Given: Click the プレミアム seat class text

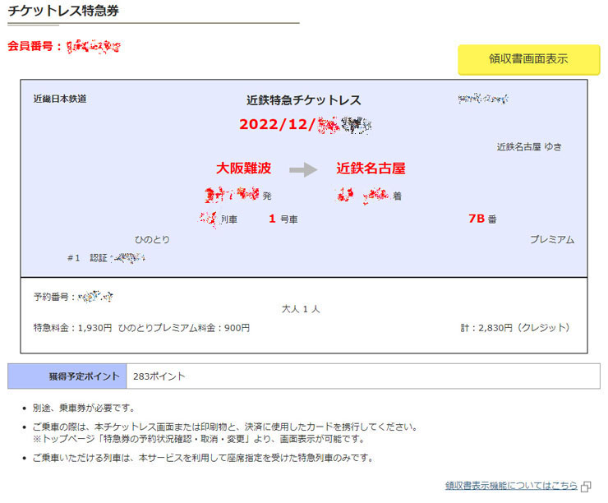Looking at the screenshot, I should (x=552, y=239).
